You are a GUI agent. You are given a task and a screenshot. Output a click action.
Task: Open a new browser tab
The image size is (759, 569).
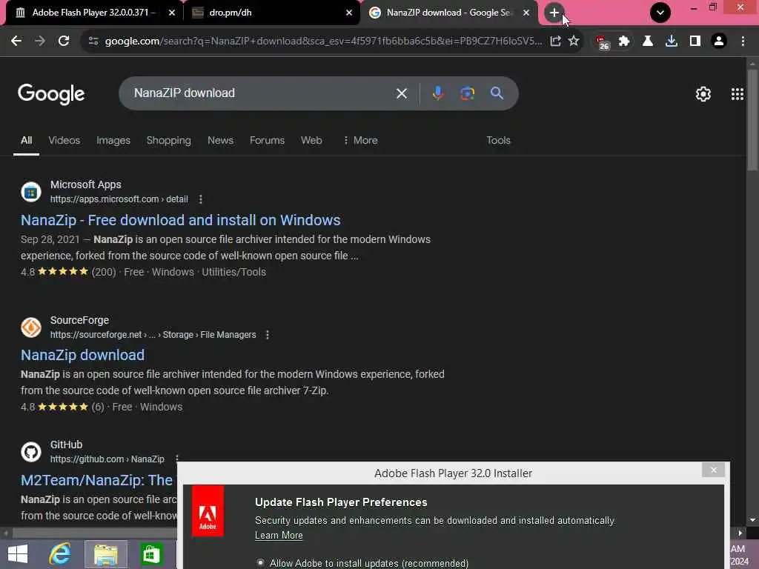point(554,13)
